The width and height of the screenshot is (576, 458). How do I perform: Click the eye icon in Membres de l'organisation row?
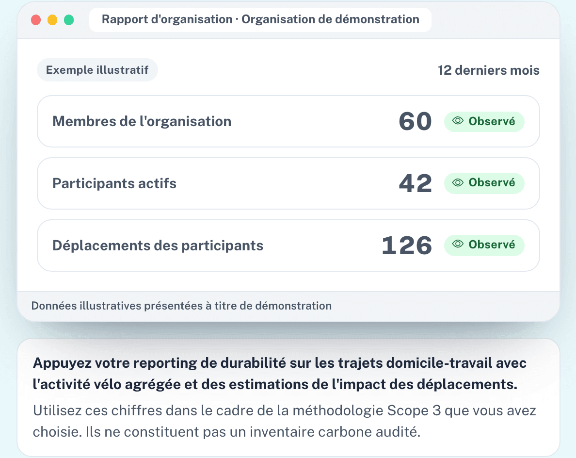458,121
